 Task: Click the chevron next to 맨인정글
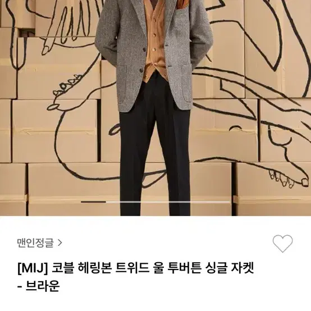click(60, 243)
